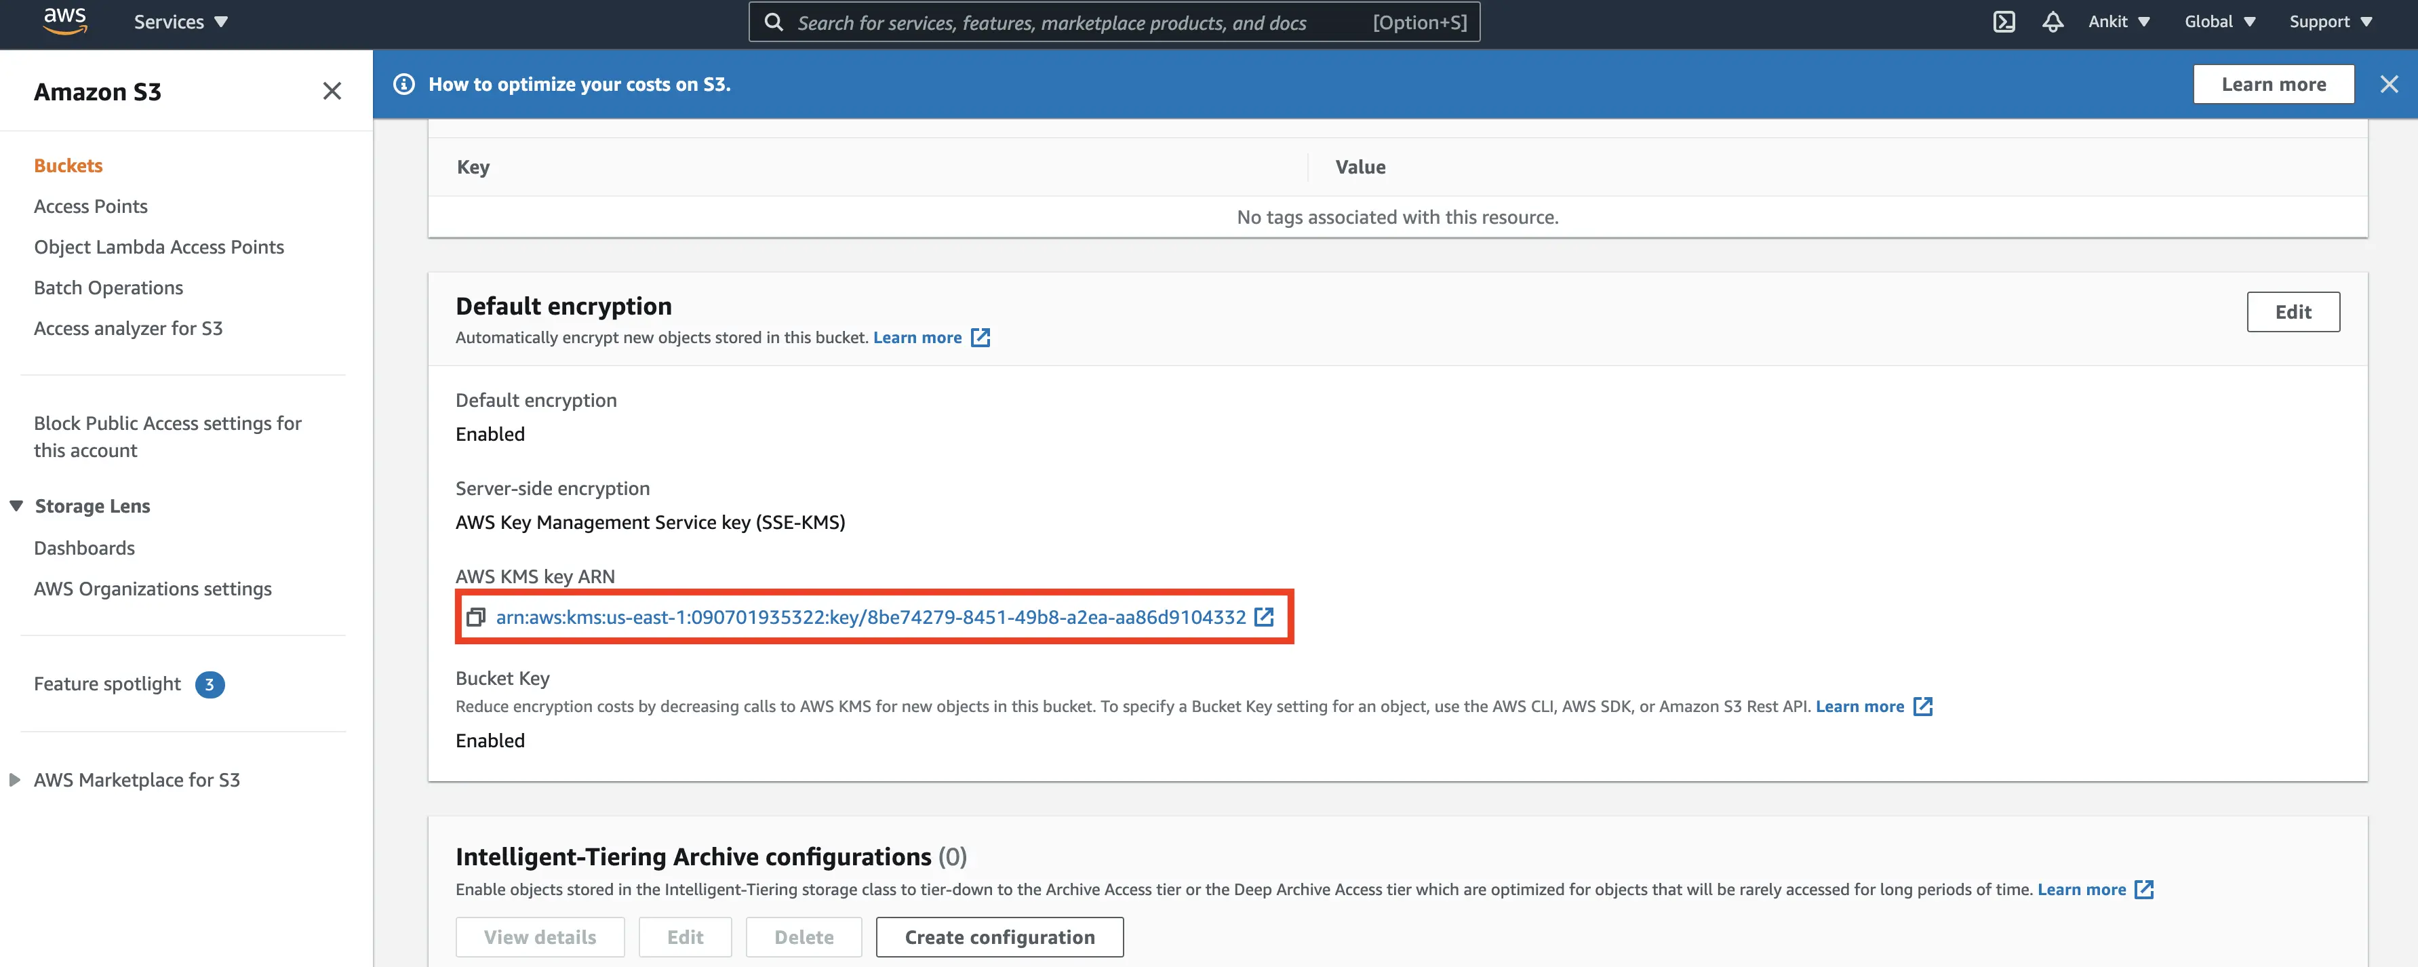Screen dimensions: 2418x967
Task: Open Batch Operations in sidebar
Action: coord(109,288)
